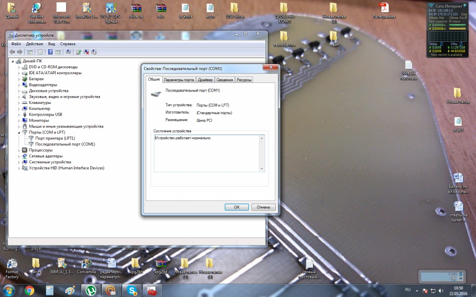Click the OK button in properties dialog
Viewport: 476px width, 297px height.
(x=237, y=207)
